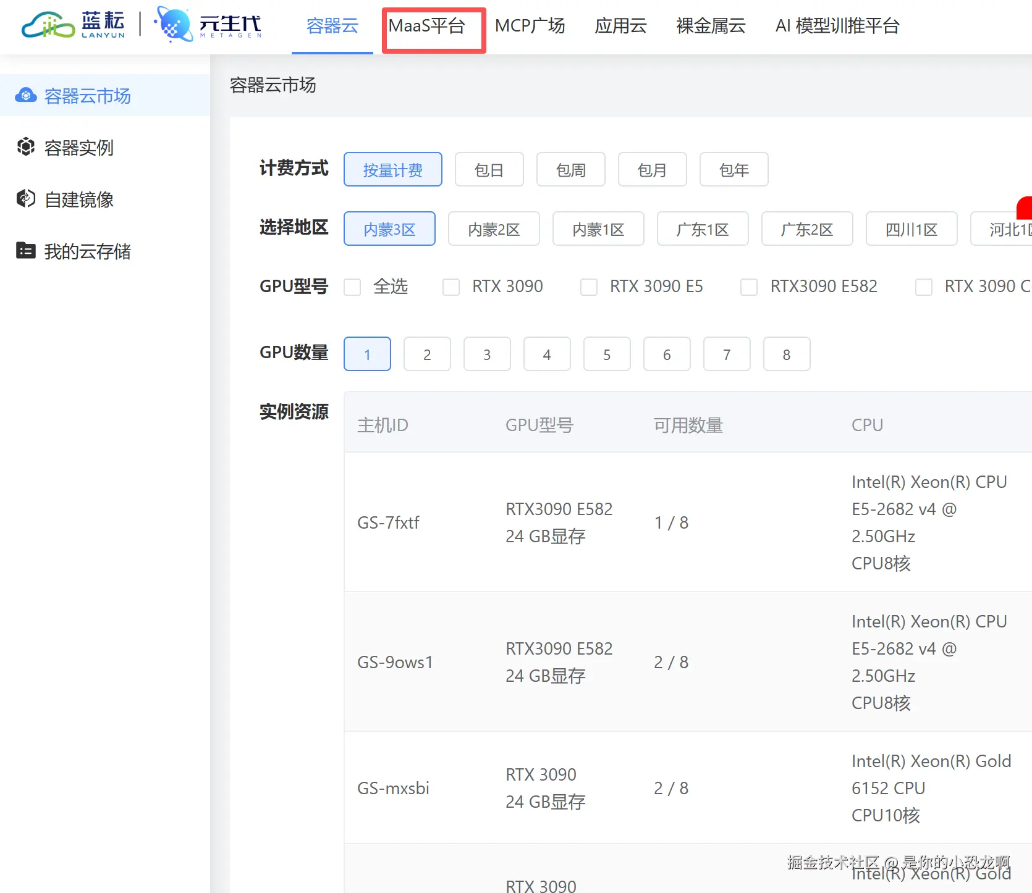Screen dimensions: 1032x893
Task: Click available count 1 / 8
Action: [x=671, y=522]
